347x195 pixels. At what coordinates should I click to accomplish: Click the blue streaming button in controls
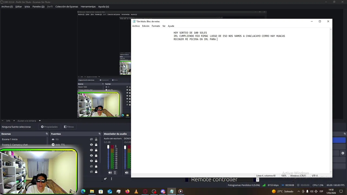339,140
